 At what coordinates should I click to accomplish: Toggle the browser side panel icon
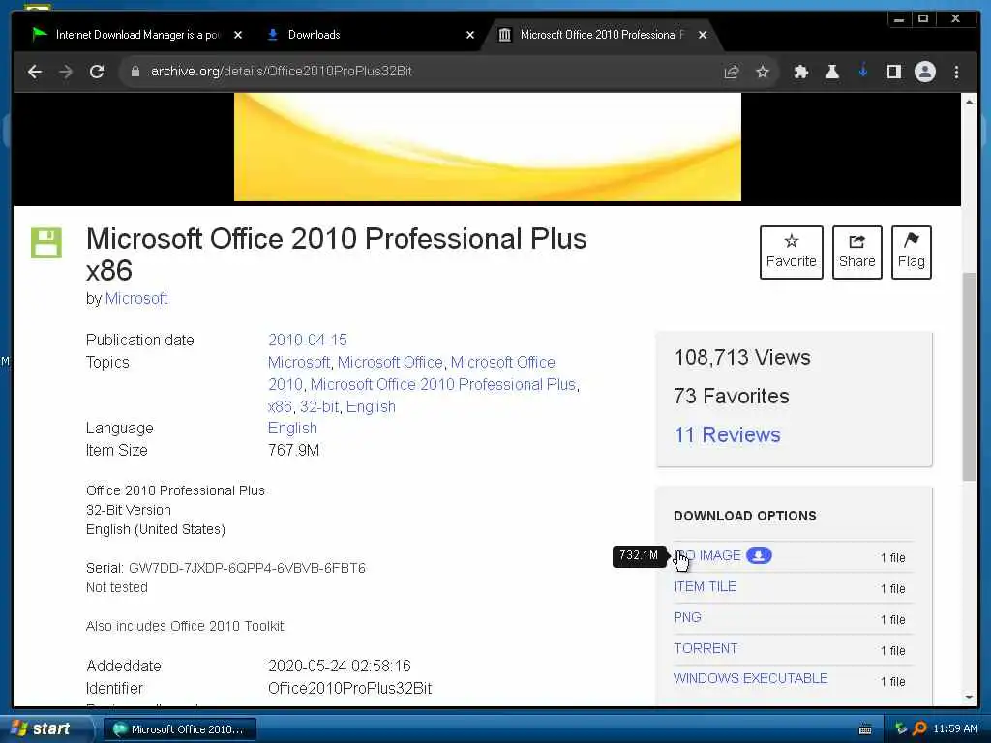[x=893, y=72]
